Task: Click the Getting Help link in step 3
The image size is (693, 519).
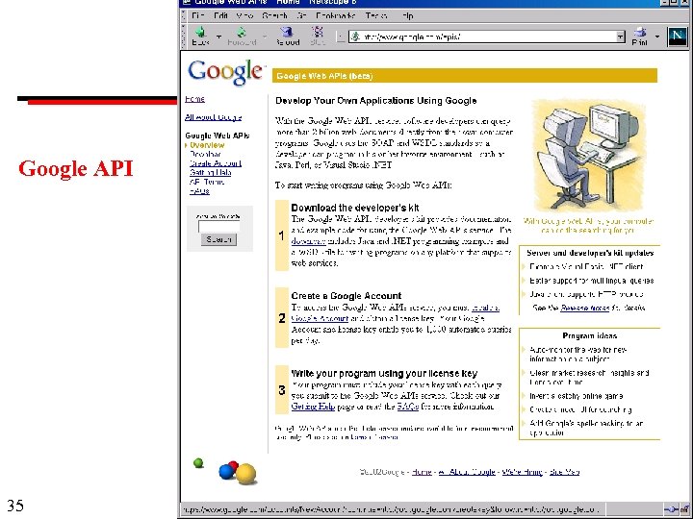Action: 313,407
